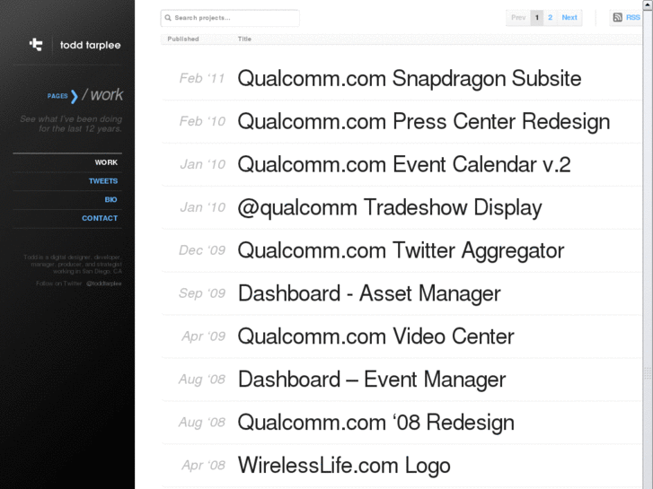Focus the Search projects field
The width and height of the screenshot is (653, 489).
pyautogui.click(x=230, y=18)
